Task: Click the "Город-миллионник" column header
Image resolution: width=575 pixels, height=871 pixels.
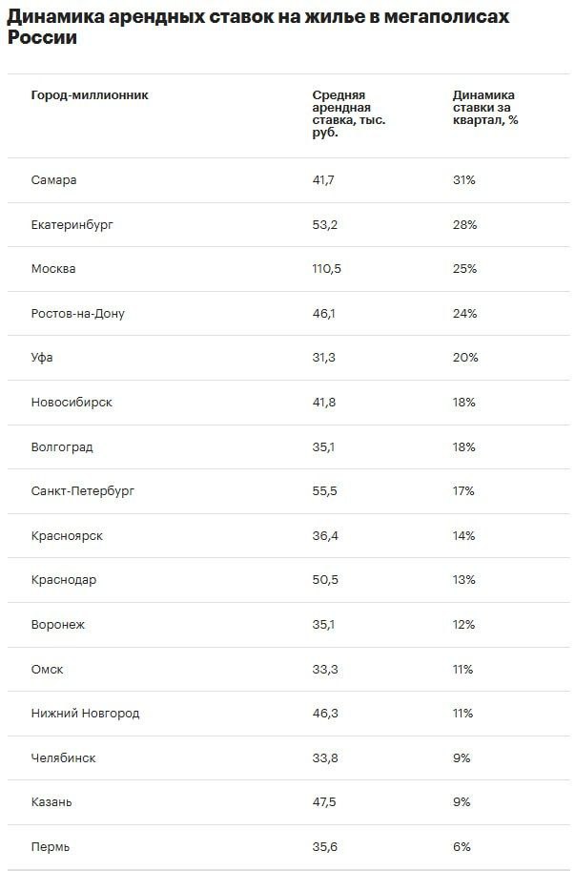Action: 90,95
